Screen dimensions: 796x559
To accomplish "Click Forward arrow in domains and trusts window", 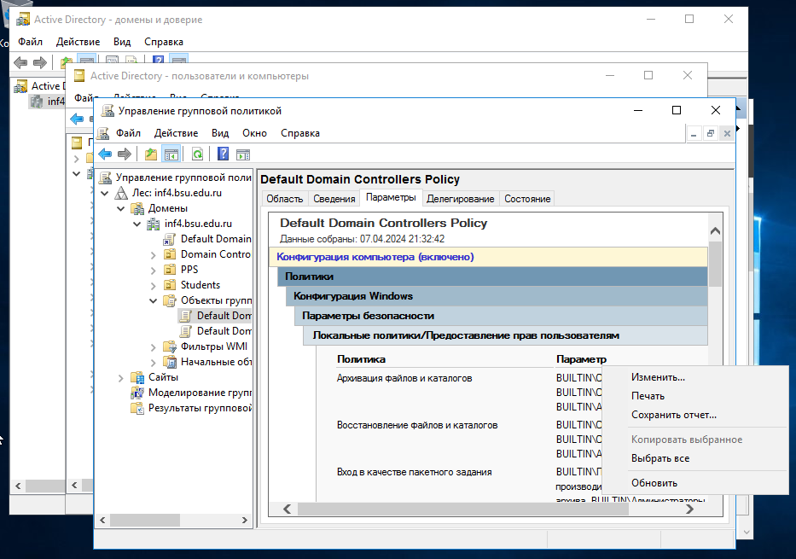I will [40, 63].
